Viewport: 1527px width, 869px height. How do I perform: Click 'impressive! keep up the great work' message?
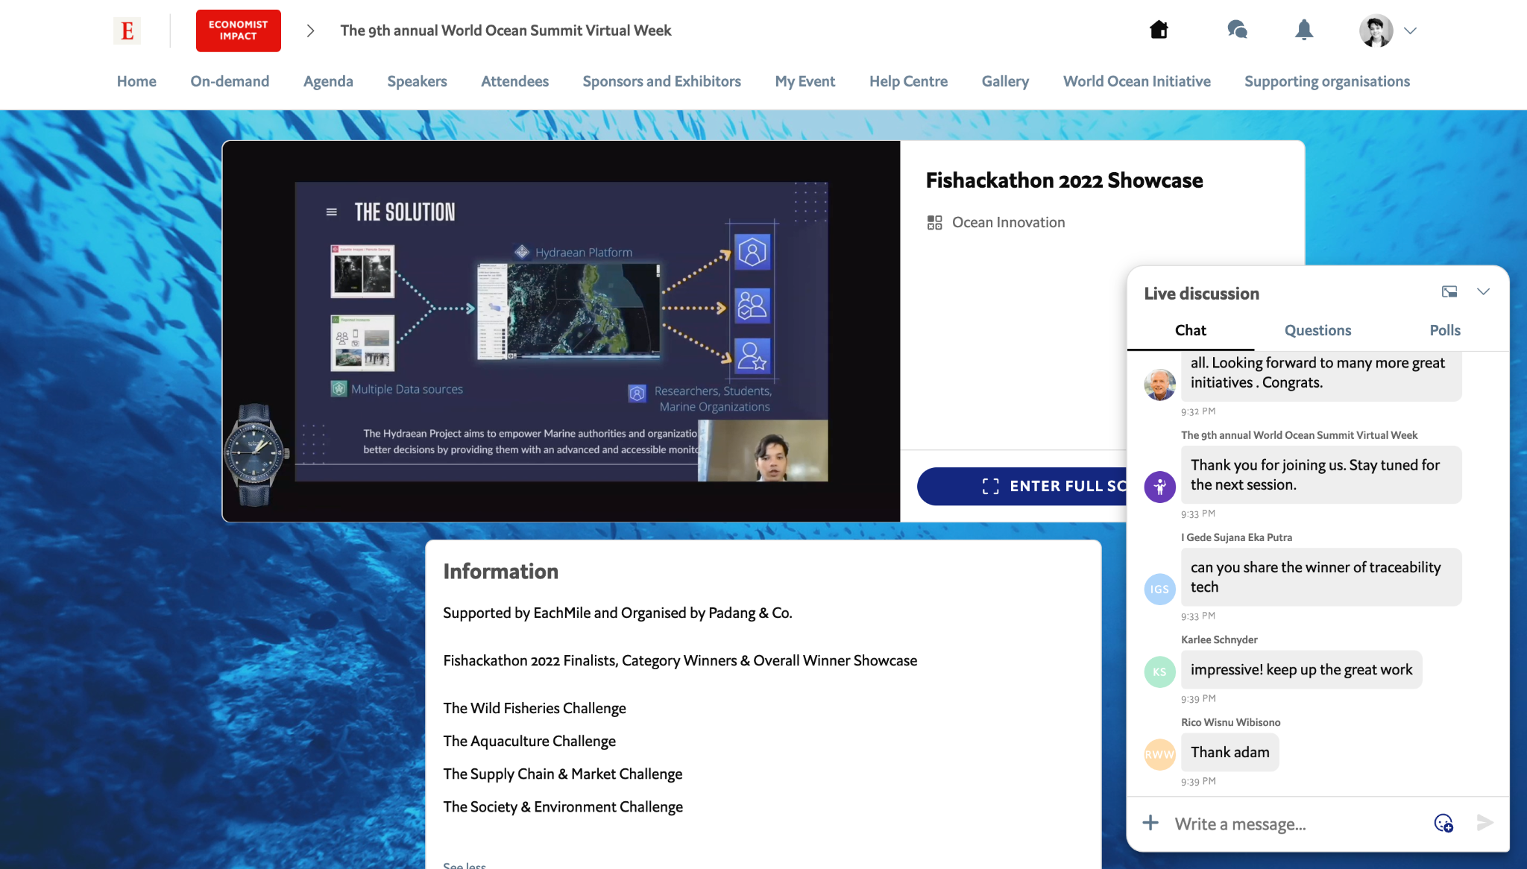pyautogui.click(x=1301, y=669)
